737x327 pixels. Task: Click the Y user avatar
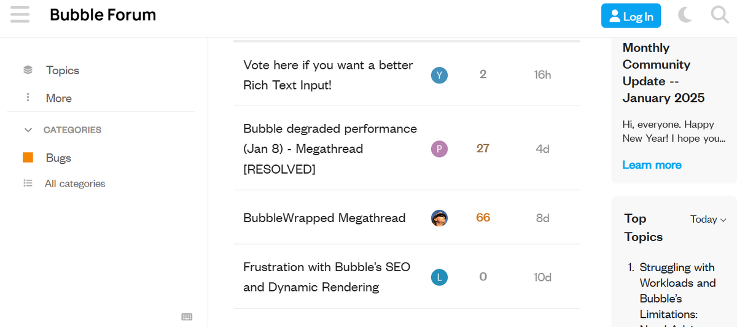click(439, 75)
